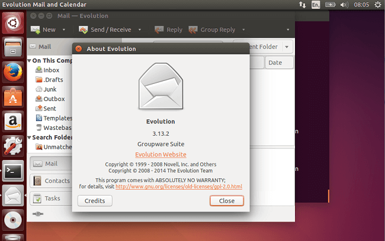The width and height of the screenshot is (385, 241).
Task: Open the sound volume indicator
Action: [x=344, y=5]
